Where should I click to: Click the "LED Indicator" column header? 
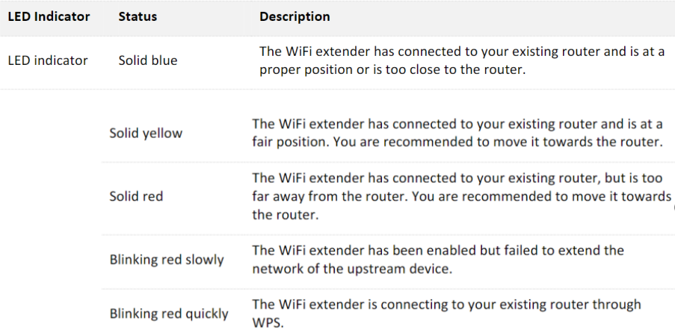coord(49,16)
